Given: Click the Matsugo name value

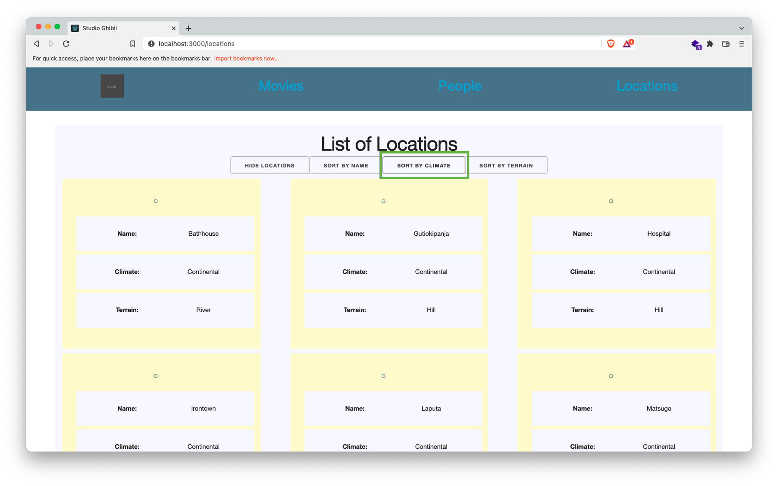Looking at the screenshot, I should click(x=659, y=408).
